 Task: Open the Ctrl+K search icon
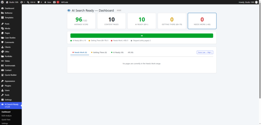[28, 2]
